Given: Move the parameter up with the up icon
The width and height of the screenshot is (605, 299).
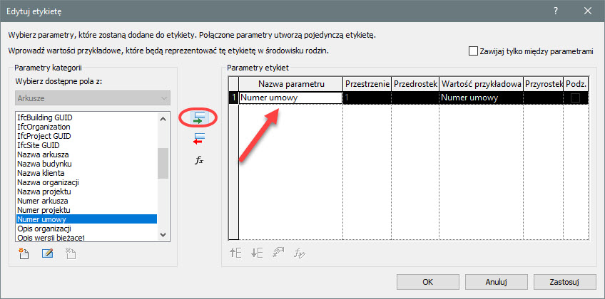Looking at the screenshot, I should 235,251.
